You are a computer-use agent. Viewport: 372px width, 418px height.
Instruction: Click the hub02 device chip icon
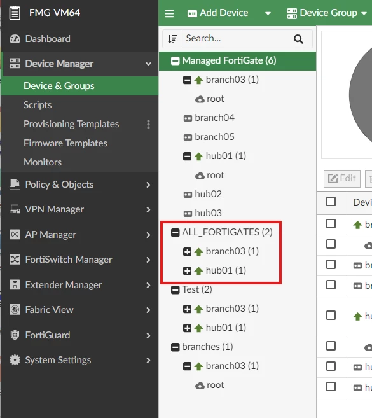[x=188, y=195]
